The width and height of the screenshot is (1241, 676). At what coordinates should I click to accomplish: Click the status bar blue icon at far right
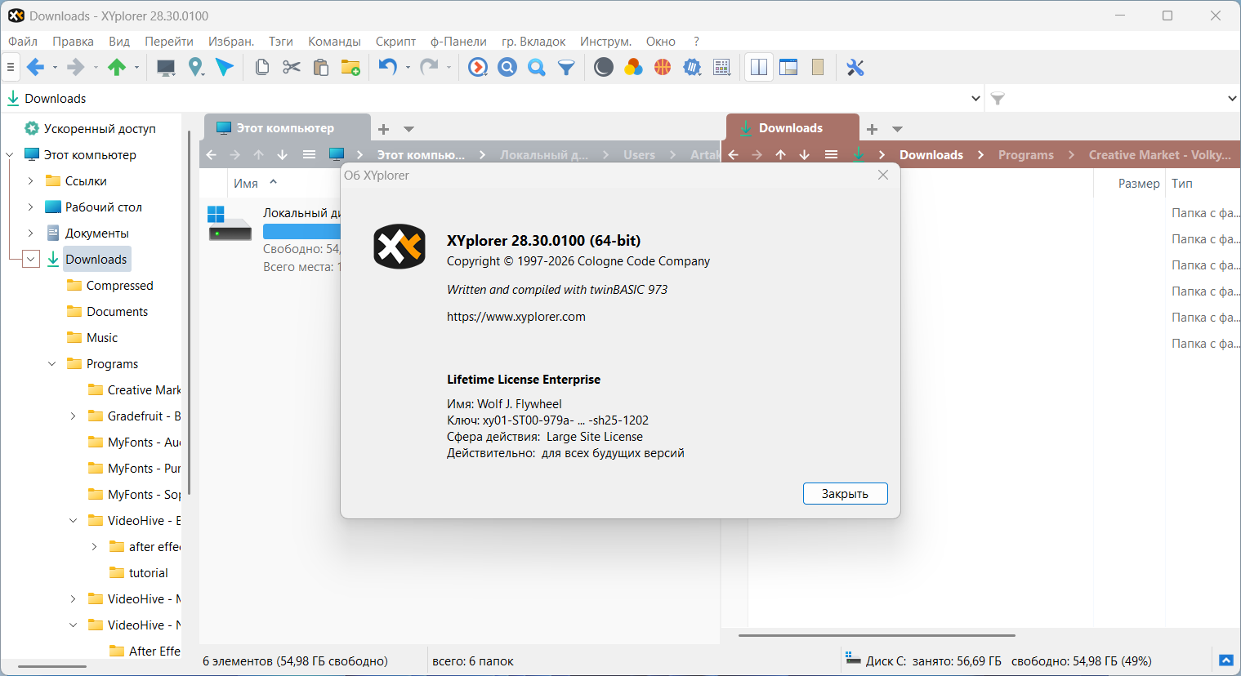point(1226,660)
